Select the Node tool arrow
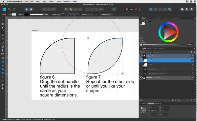The height and width of the screenshot is (121, 197). pos(3,28)
